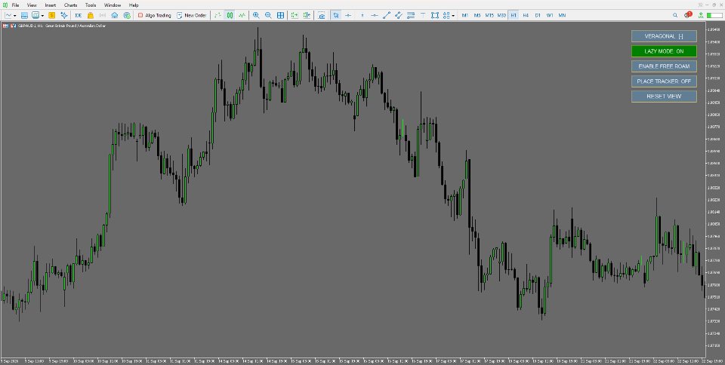This screenshot has height=365, width=725.
Task: Open the Window menu
Action: [x=113, y=5]
